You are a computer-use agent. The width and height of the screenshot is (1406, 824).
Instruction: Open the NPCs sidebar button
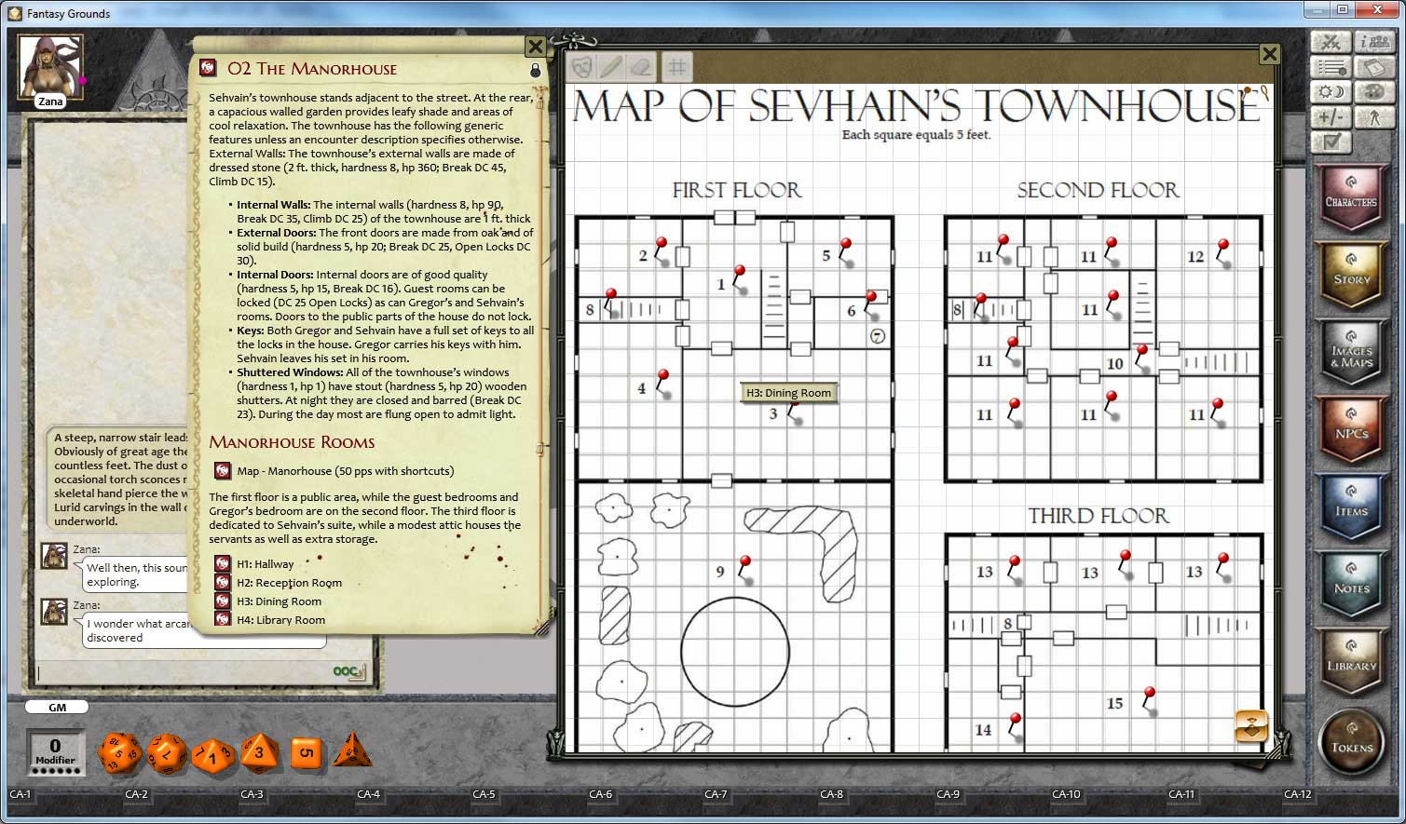click(x=1351, y=431)
